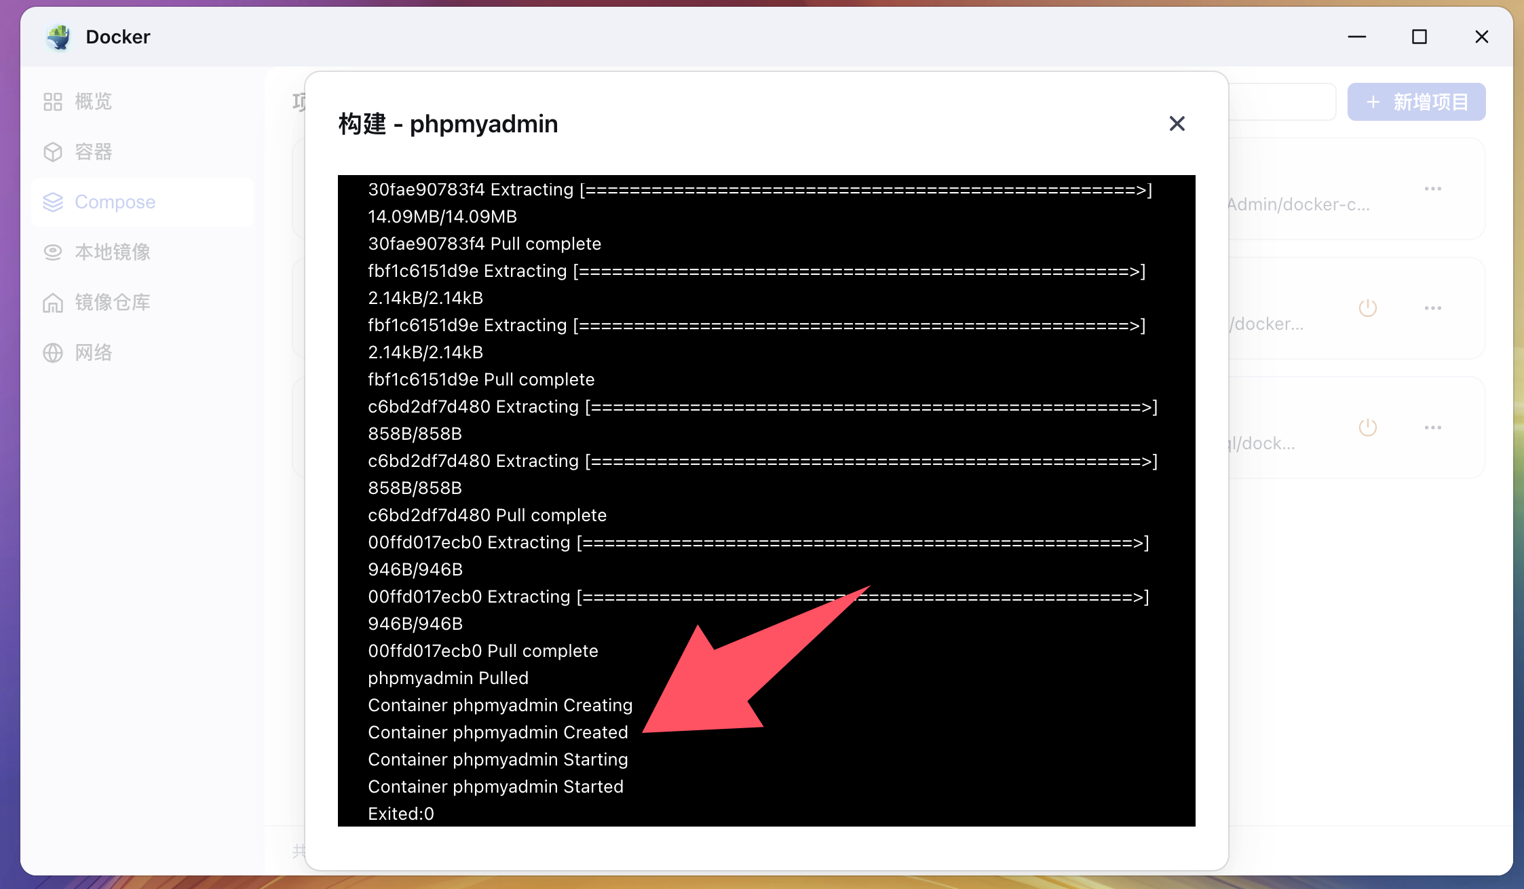Toggle power for the l/dock... project

(1368, 428)
